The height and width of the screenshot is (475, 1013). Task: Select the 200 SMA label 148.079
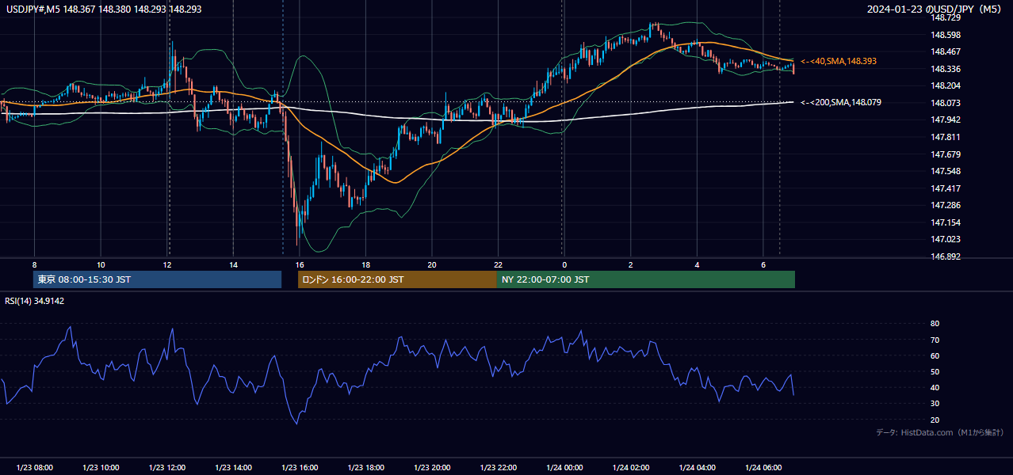click(x=841, y=102)
